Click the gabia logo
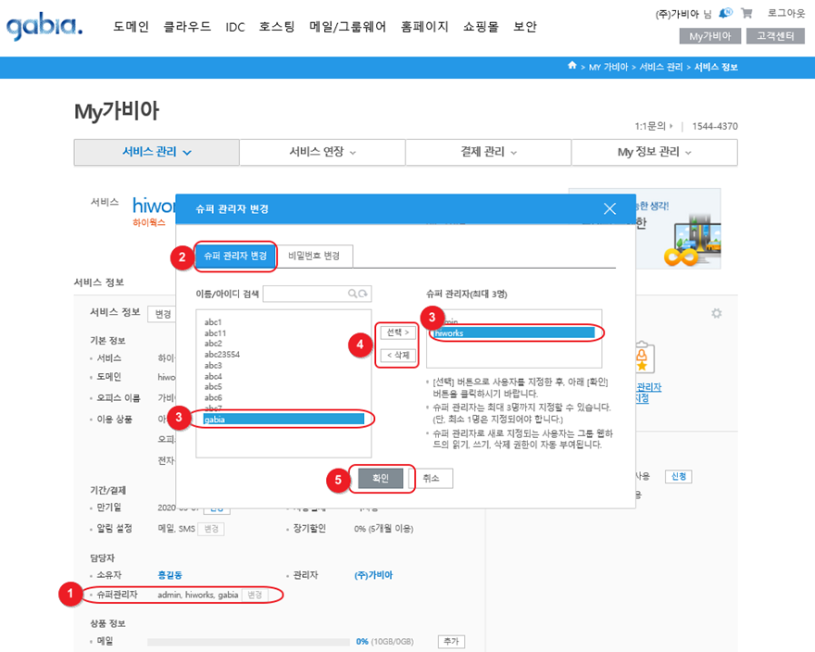 point(44,28)
